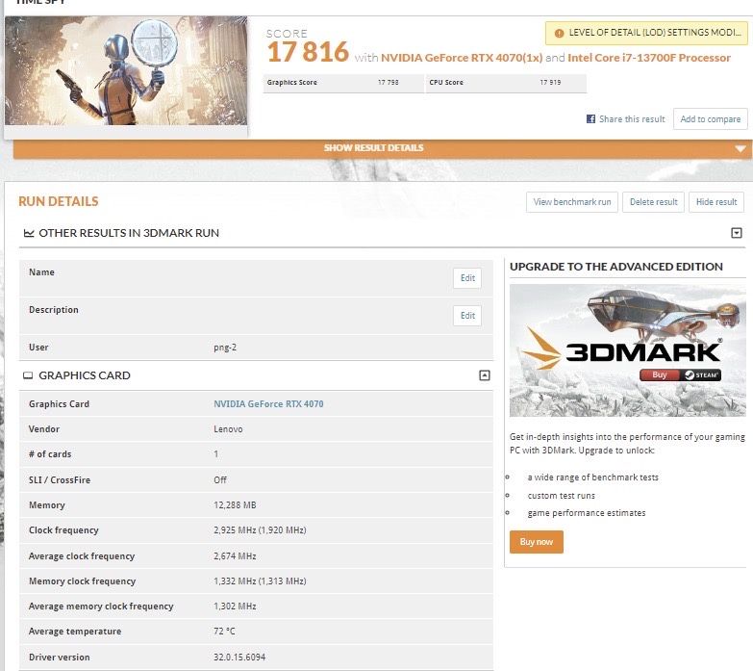This screenshot has width=753, height=671.
Task: Click the chart icon beside Other Results
Action: coord(29,233)
